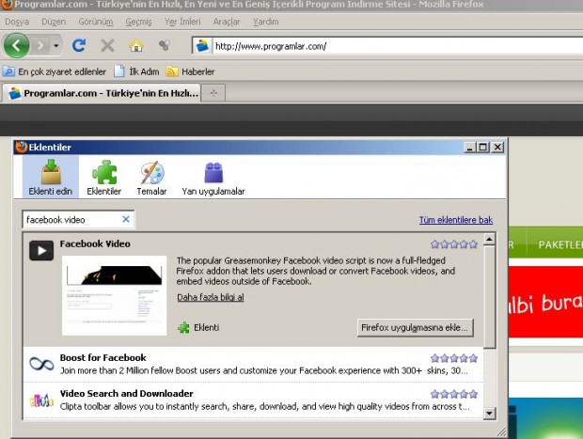Viewport: 583px width, 439px height.
Task: Switch to the Eklentiler puzzle section
Action: (104, 177)
